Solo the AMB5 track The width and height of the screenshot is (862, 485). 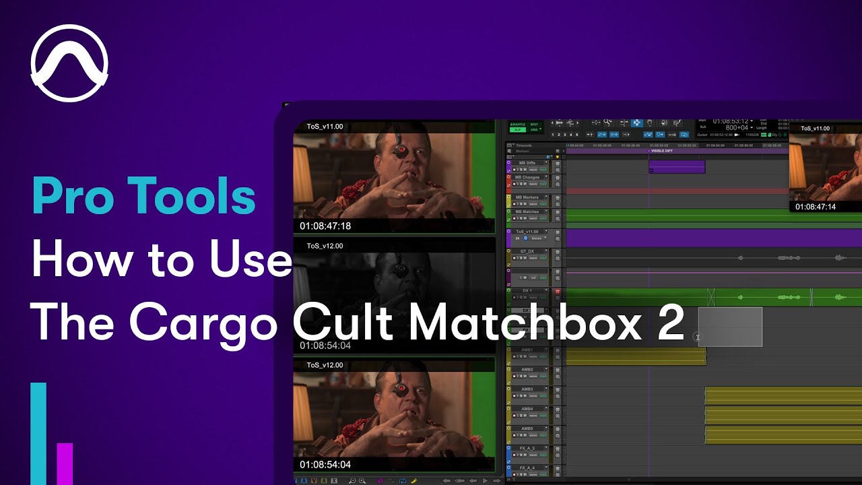tap(521, 435)
